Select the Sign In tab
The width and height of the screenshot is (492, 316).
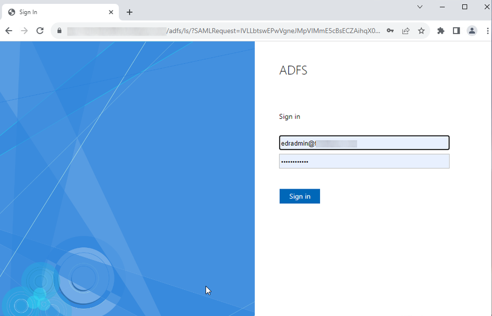[60, 12]
